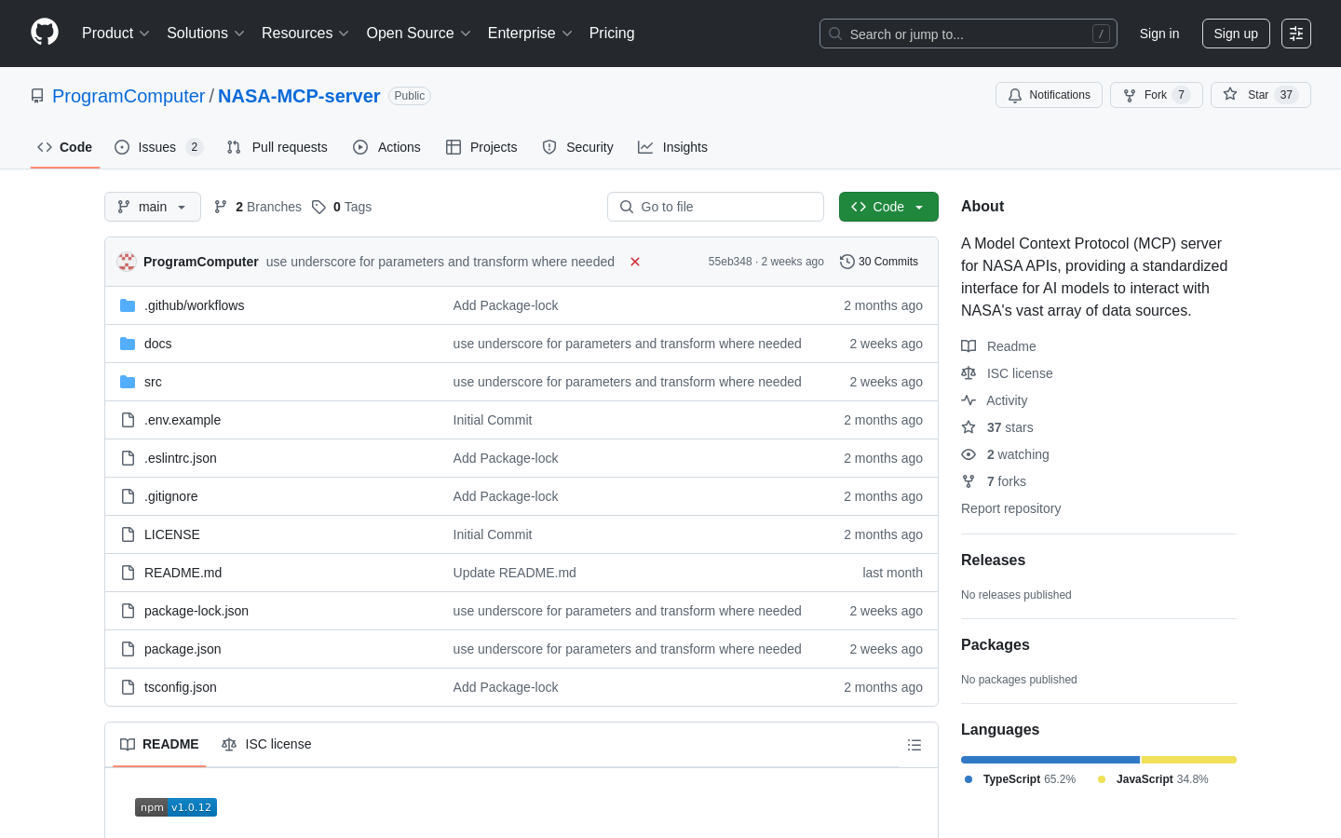Open the GitHub homepage logo
The image size is (1341, 838).
(45, 33)
